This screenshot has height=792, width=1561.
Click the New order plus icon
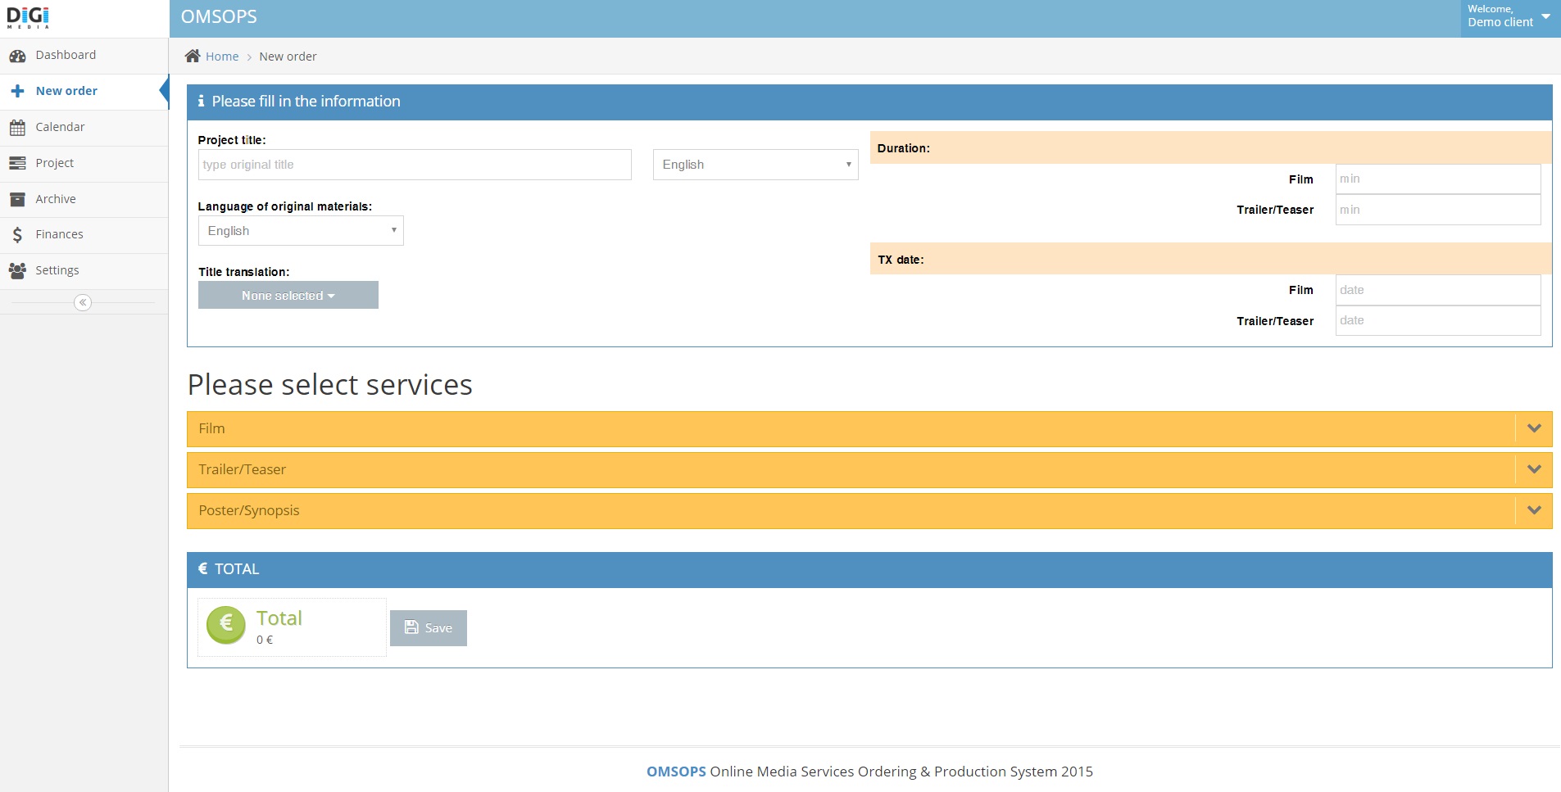[x=17, y=91]
